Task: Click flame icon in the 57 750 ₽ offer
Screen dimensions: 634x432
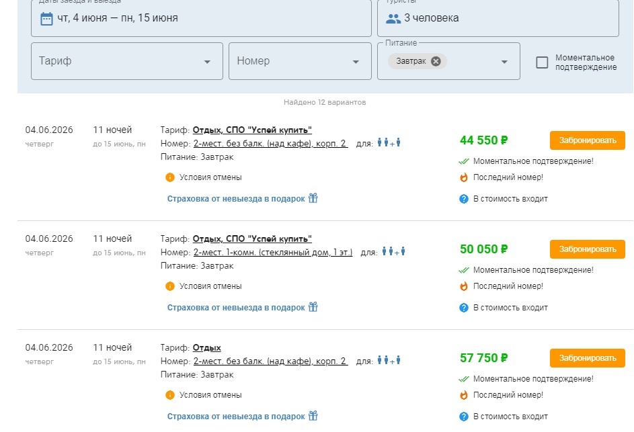Action: (x=464, y=395)
